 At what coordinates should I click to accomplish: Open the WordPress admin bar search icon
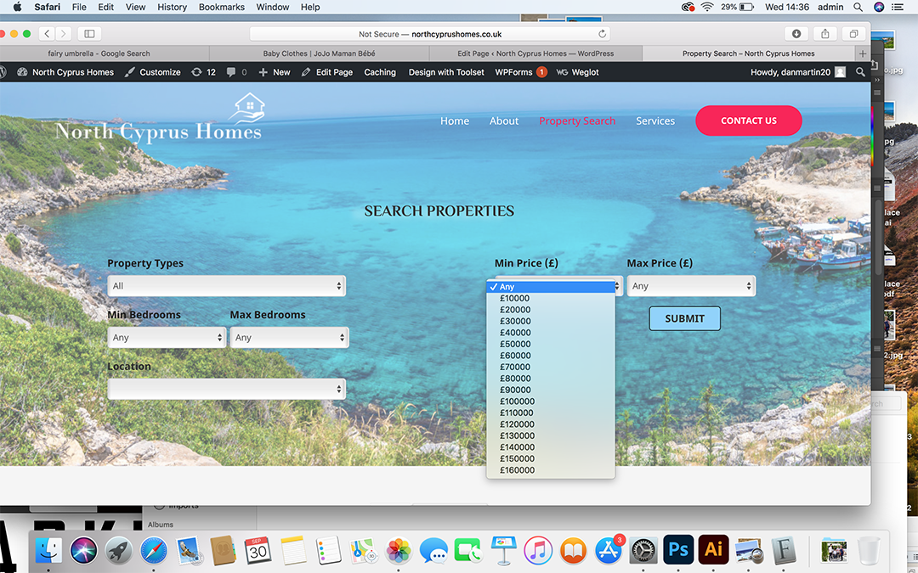860,72
